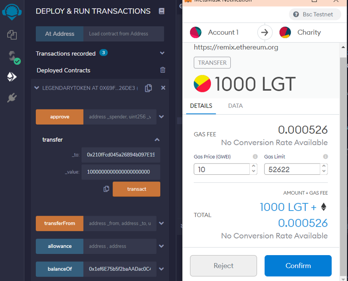The image size is (348, 281).
Task: Click the https://remix.ethereum.org origin text
Action: click(236, 47)
